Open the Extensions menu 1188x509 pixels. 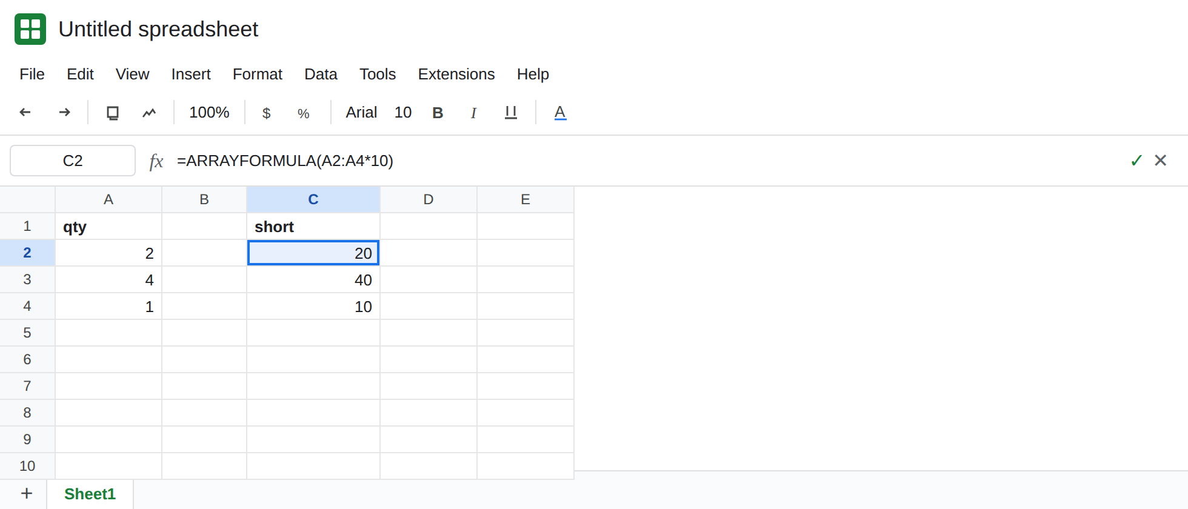(456, 74)
